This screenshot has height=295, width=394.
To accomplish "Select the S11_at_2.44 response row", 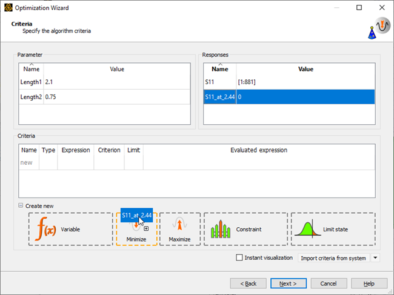I will (x=289, y=97).
